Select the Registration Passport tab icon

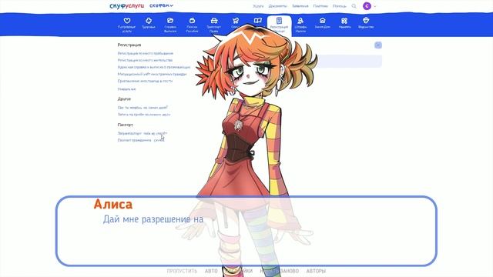tap(279, 21)
